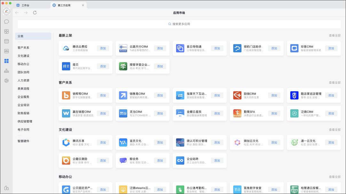Switch to the 工作台 tab

click(x=25, y=5)
